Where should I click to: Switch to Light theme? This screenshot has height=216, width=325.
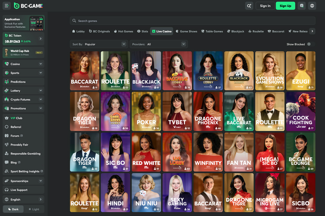click(34, 209)
